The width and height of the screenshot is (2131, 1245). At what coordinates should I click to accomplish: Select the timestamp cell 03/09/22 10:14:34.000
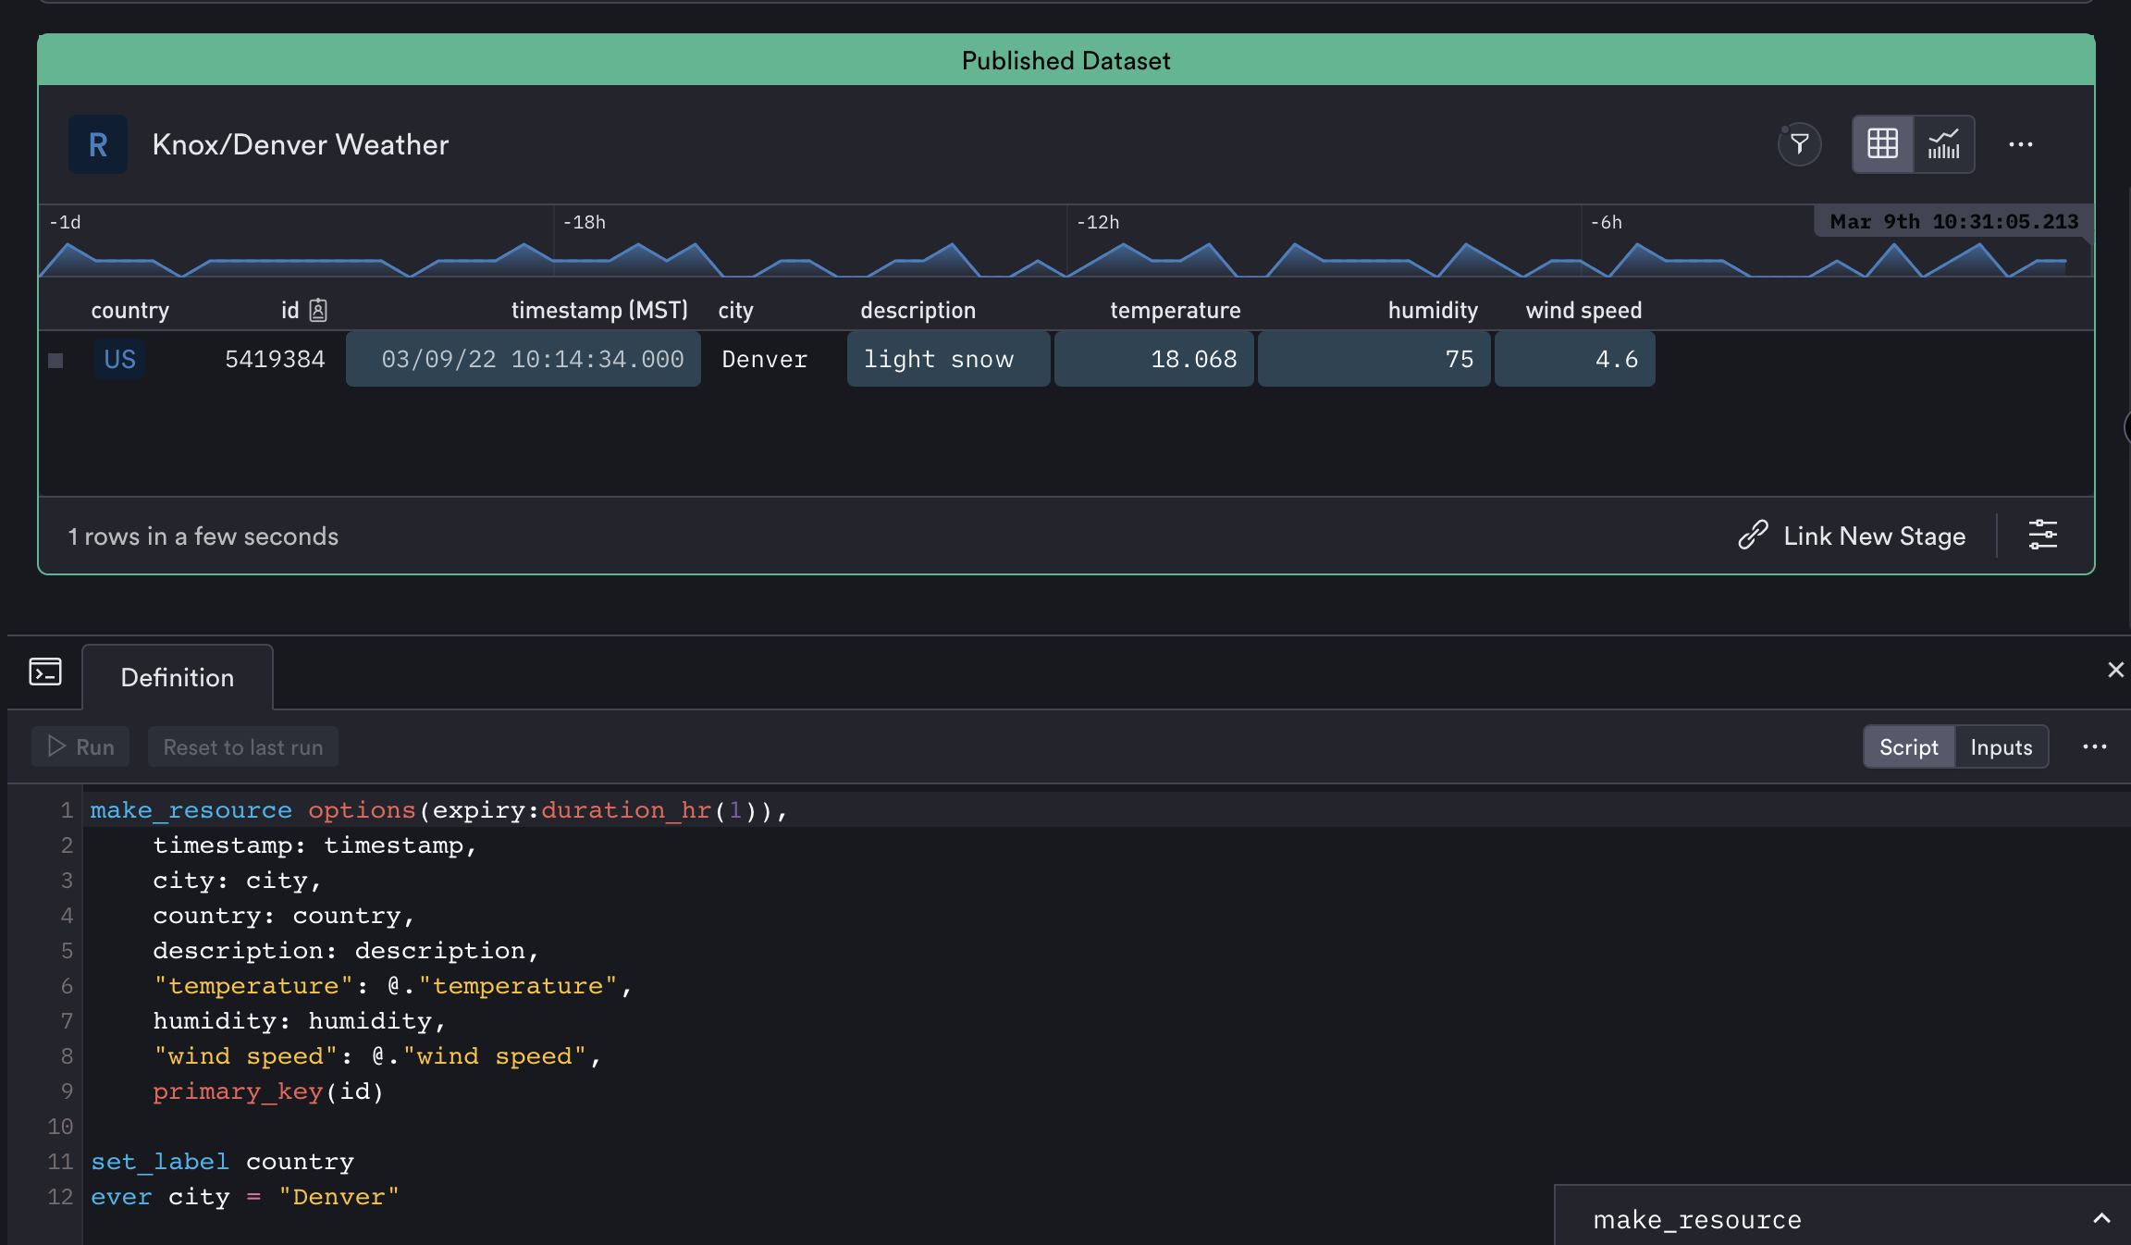pyautogui.click(x=524, y=359)
